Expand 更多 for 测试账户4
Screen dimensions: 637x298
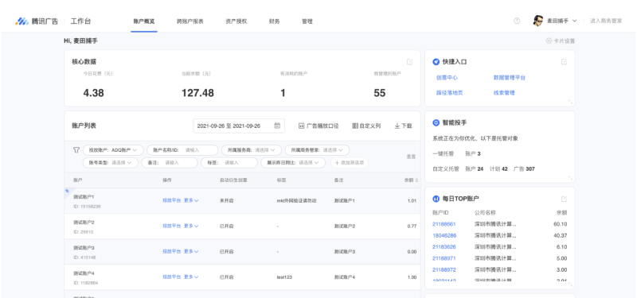(x=191, y=277)
